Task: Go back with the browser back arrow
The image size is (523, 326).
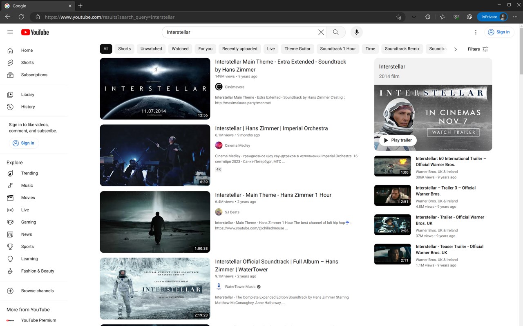Action: pyautogui.click(x=8, y=17)
